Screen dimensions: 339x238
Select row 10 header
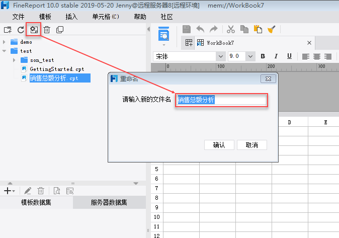click(x=157, y=217)
